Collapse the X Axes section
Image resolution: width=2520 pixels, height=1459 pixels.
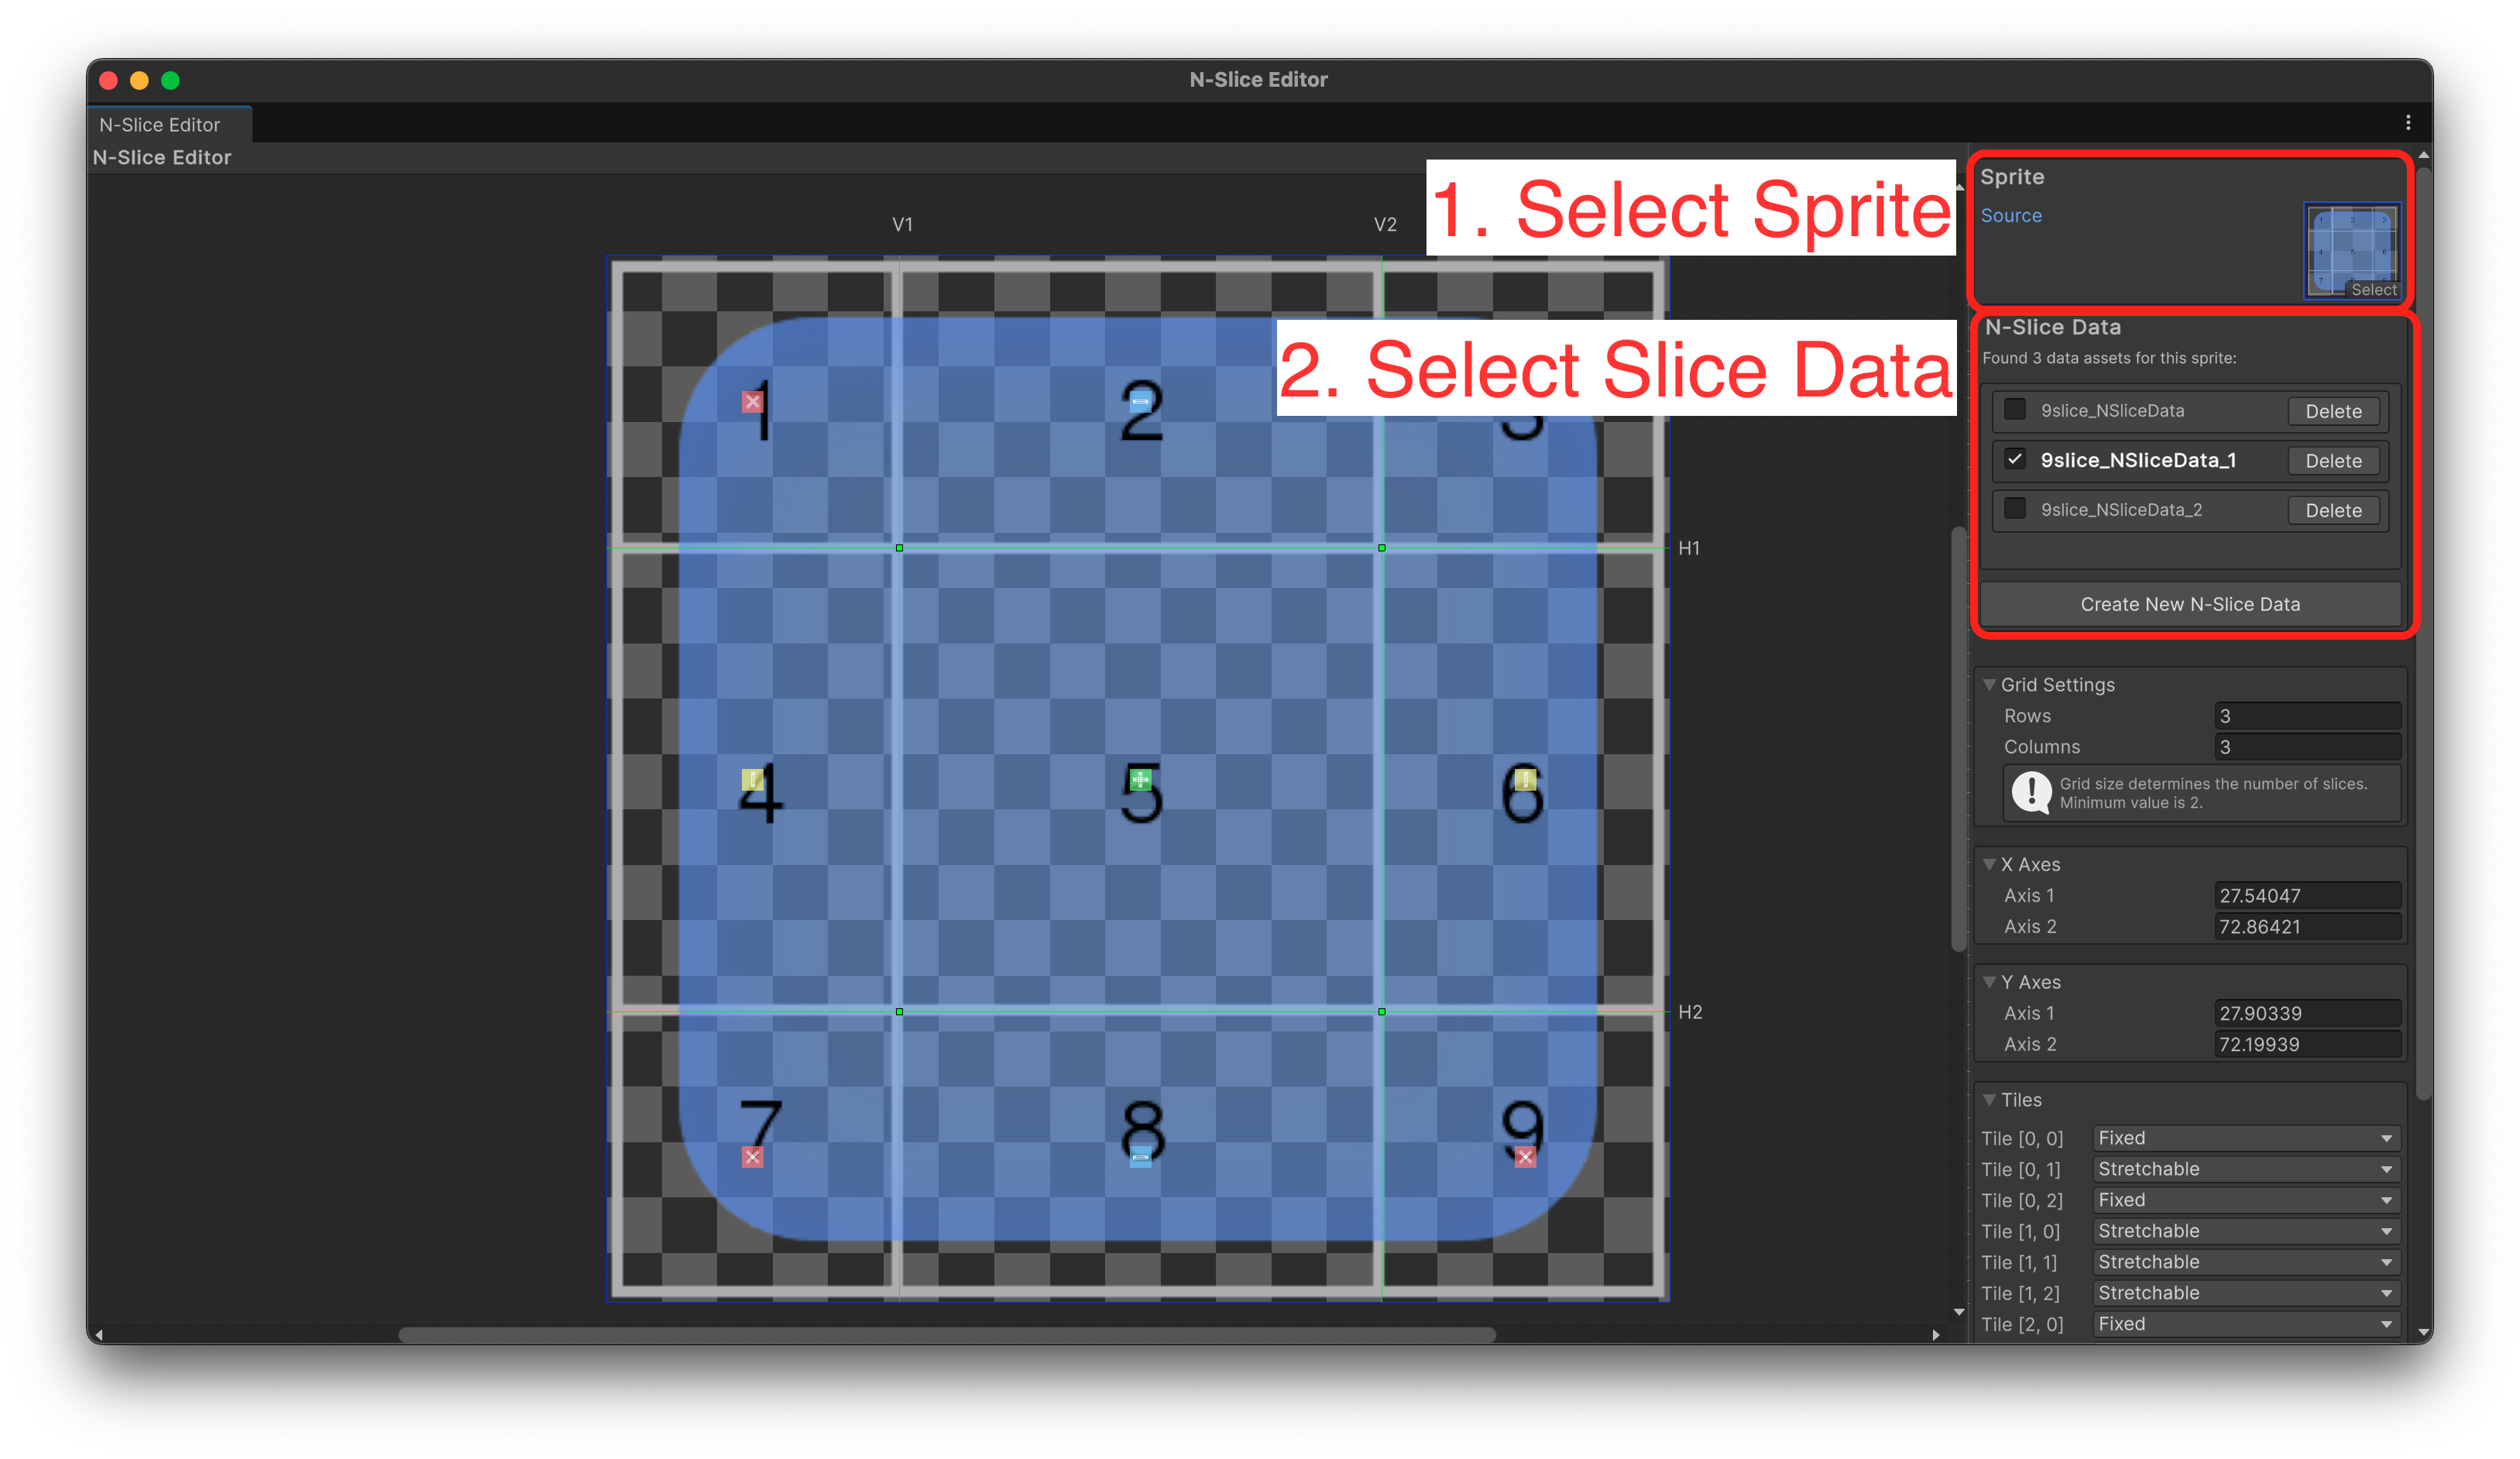[1989, 864]
